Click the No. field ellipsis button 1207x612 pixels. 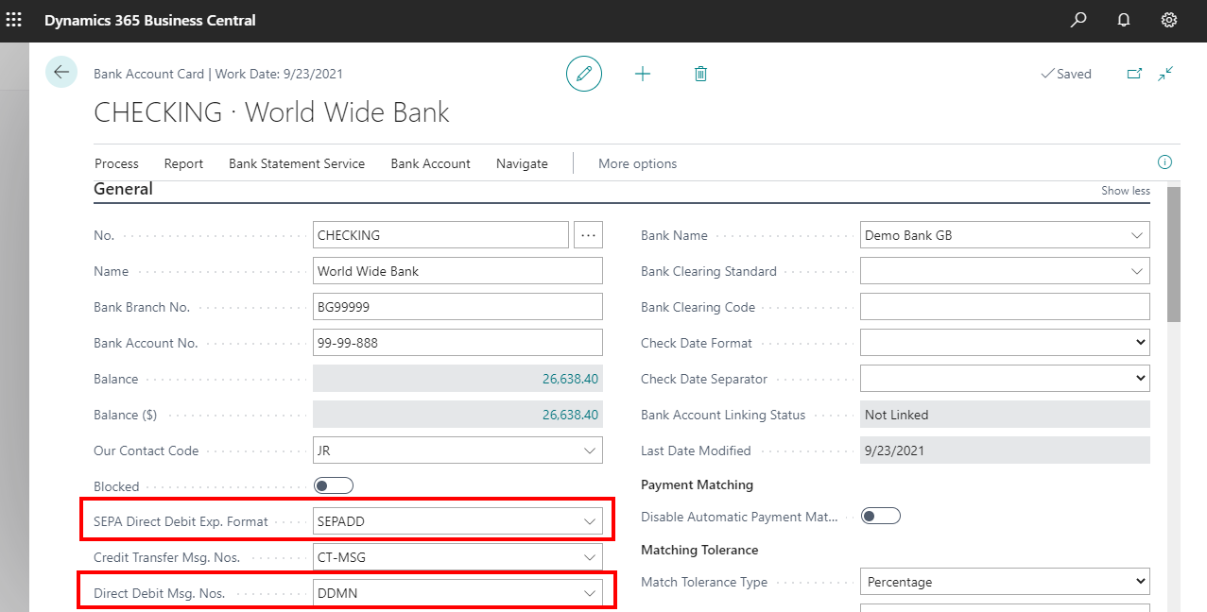pyautogui.click(x=588, y=235)
